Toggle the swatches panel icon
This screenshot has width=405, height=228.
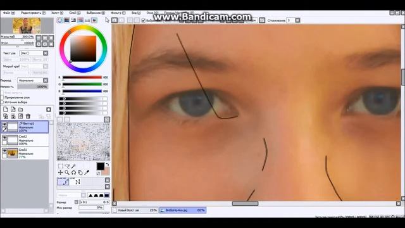(x=87, y=20)
